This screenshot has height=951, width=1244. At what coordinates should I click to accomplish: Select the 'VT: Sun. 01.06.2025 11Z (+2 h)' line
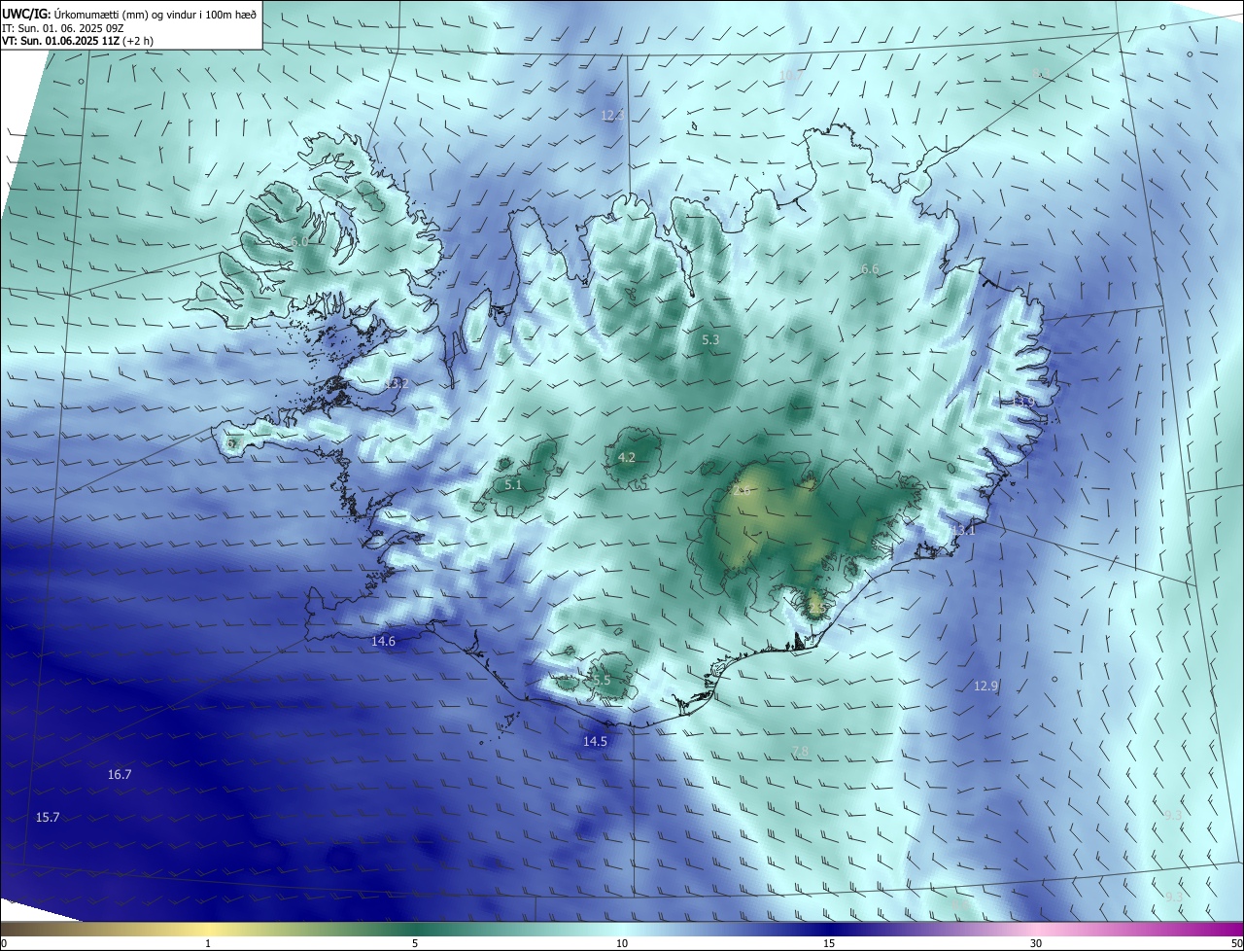(77, 41)
